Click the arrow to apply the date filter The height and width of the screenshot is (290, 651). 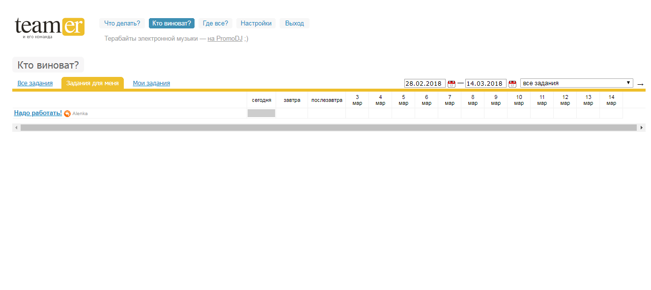click(640, 84)
